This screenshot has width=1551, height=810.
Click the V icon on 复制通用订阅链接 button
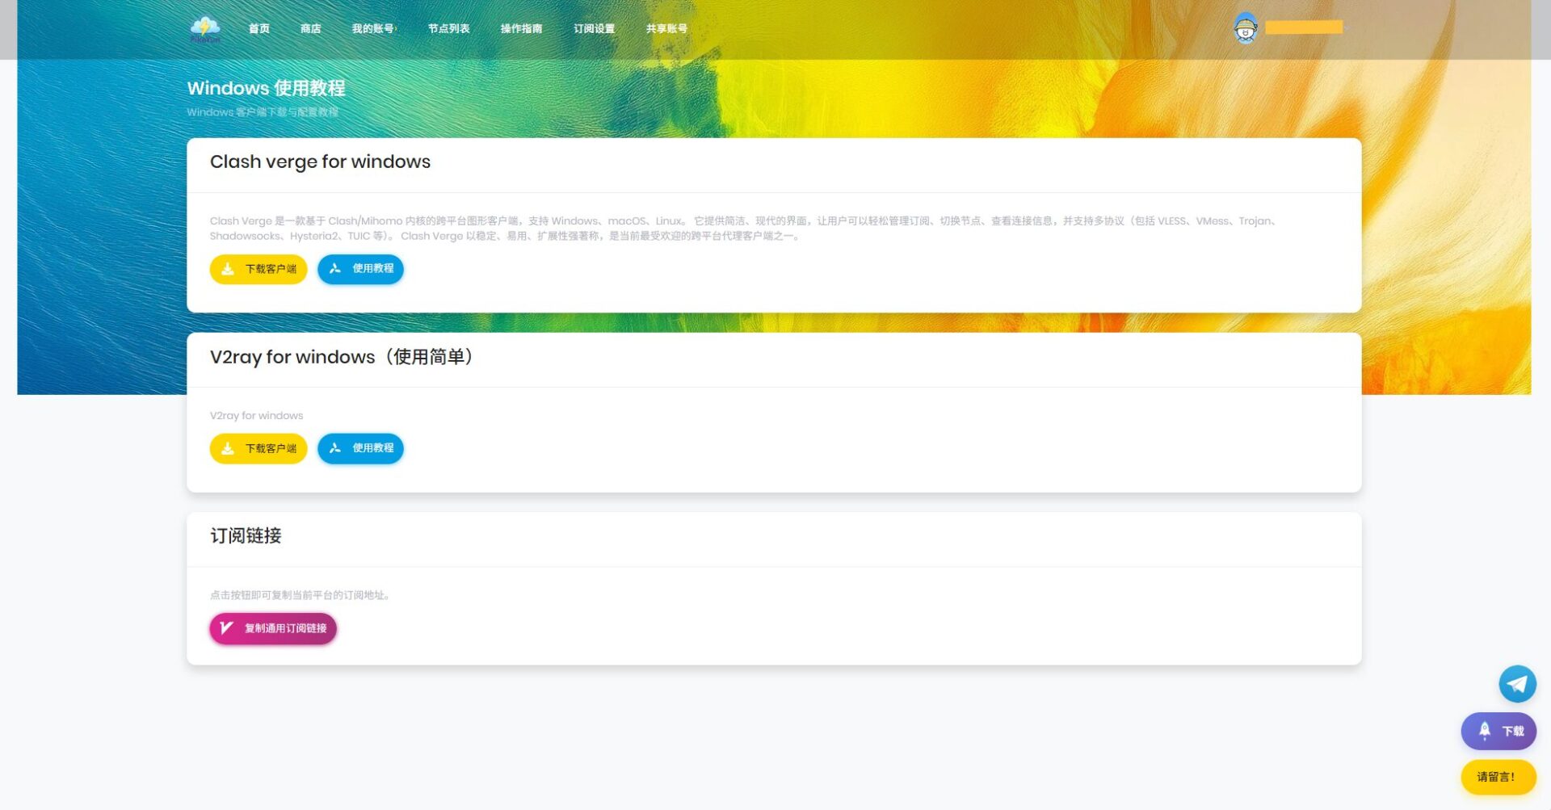point(227,627)
